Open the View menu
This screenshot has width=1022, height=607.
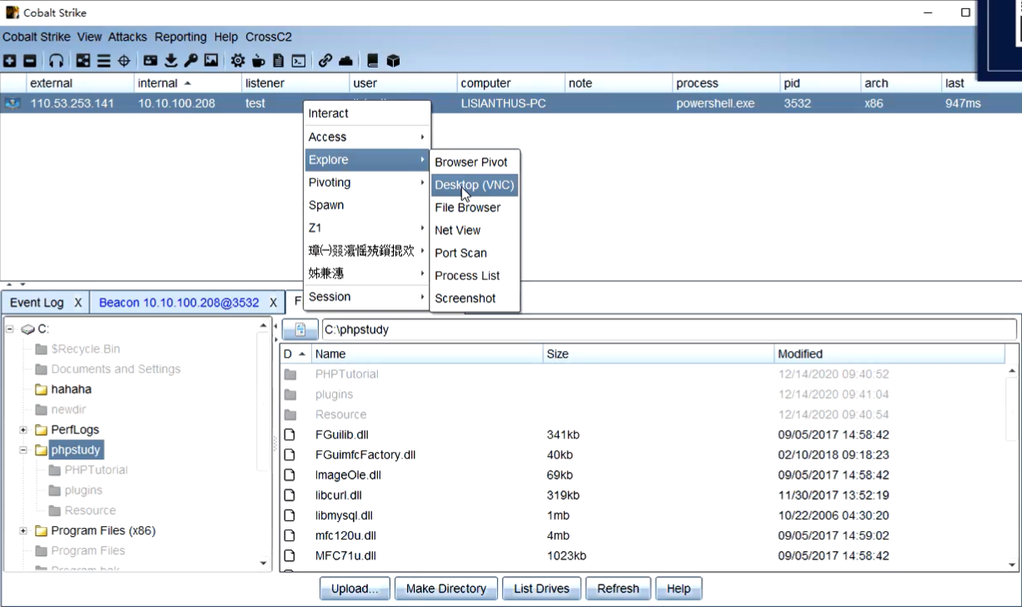tap(89, 37)
